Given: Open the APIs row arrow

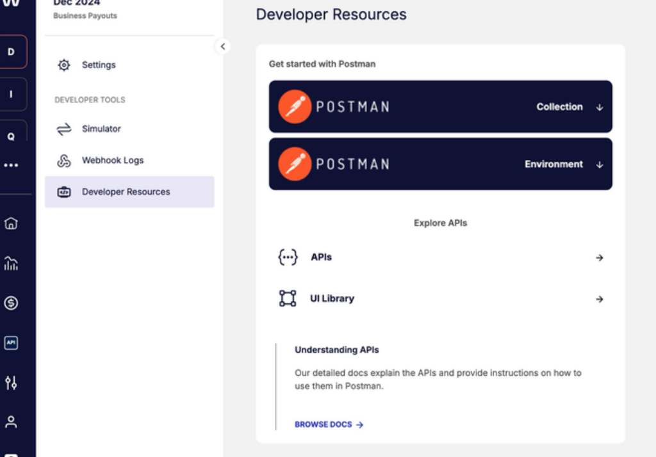Looking at the screenshot, I should (x=599, y=258).
